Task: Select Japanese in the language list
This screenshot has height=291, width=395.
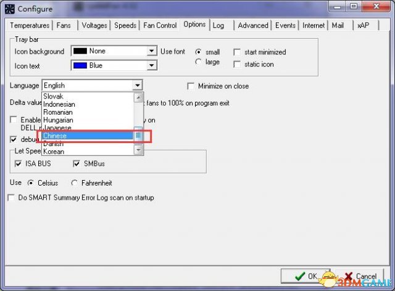Action: tap(88, 128)
